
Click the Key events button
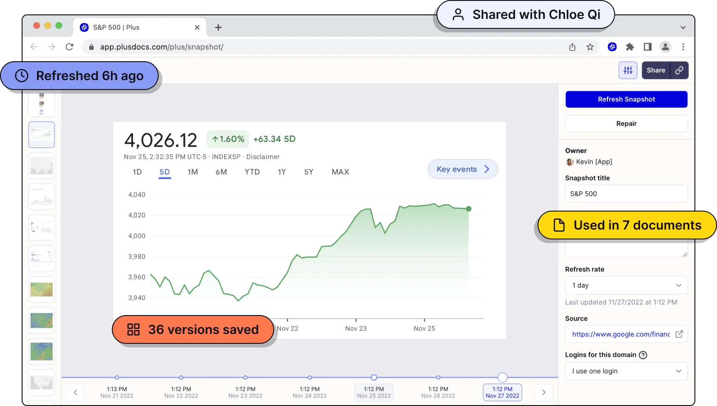(x=463, y=169)
